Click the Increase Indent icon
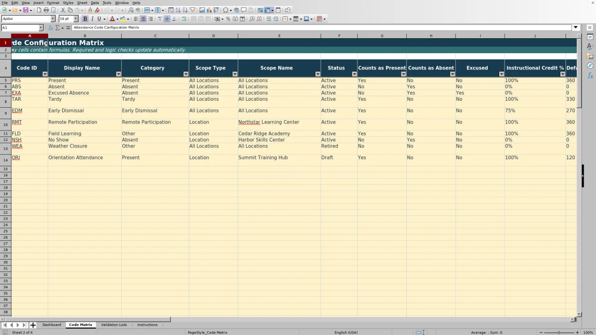The width and height of the screenshot is (596, 335). (x=269, y=19)
